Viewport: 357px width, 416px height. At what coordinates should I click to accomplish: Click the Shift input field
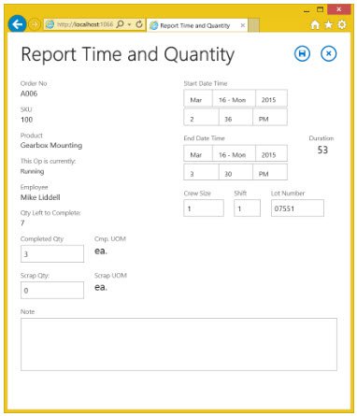click(x=247, y=208)
